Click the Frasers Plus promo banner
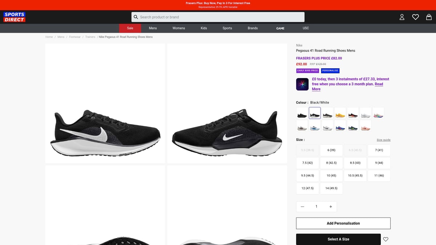436x245 pixels. [218, 5]
